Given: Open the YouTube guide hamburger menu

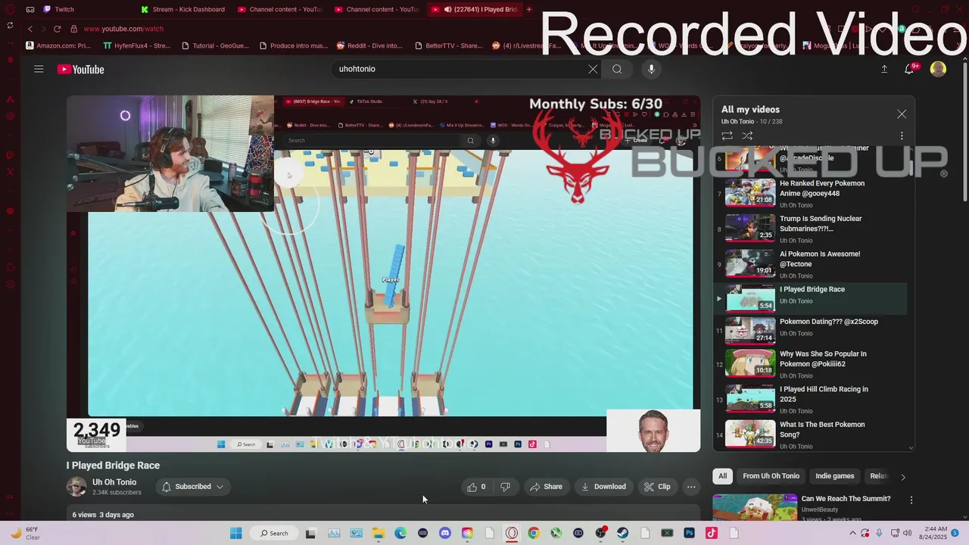Looking at the screenshot, I should [39, 69].
